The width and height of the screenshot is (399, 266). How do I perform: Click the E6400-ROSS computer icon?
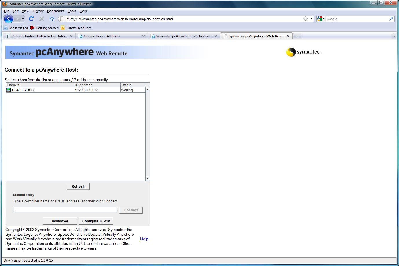9,90
